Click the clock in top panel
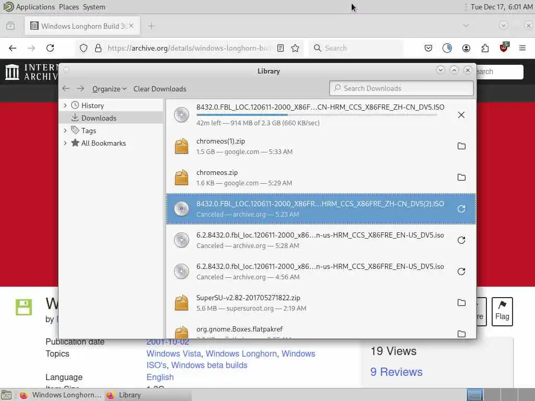 (502, 7)
